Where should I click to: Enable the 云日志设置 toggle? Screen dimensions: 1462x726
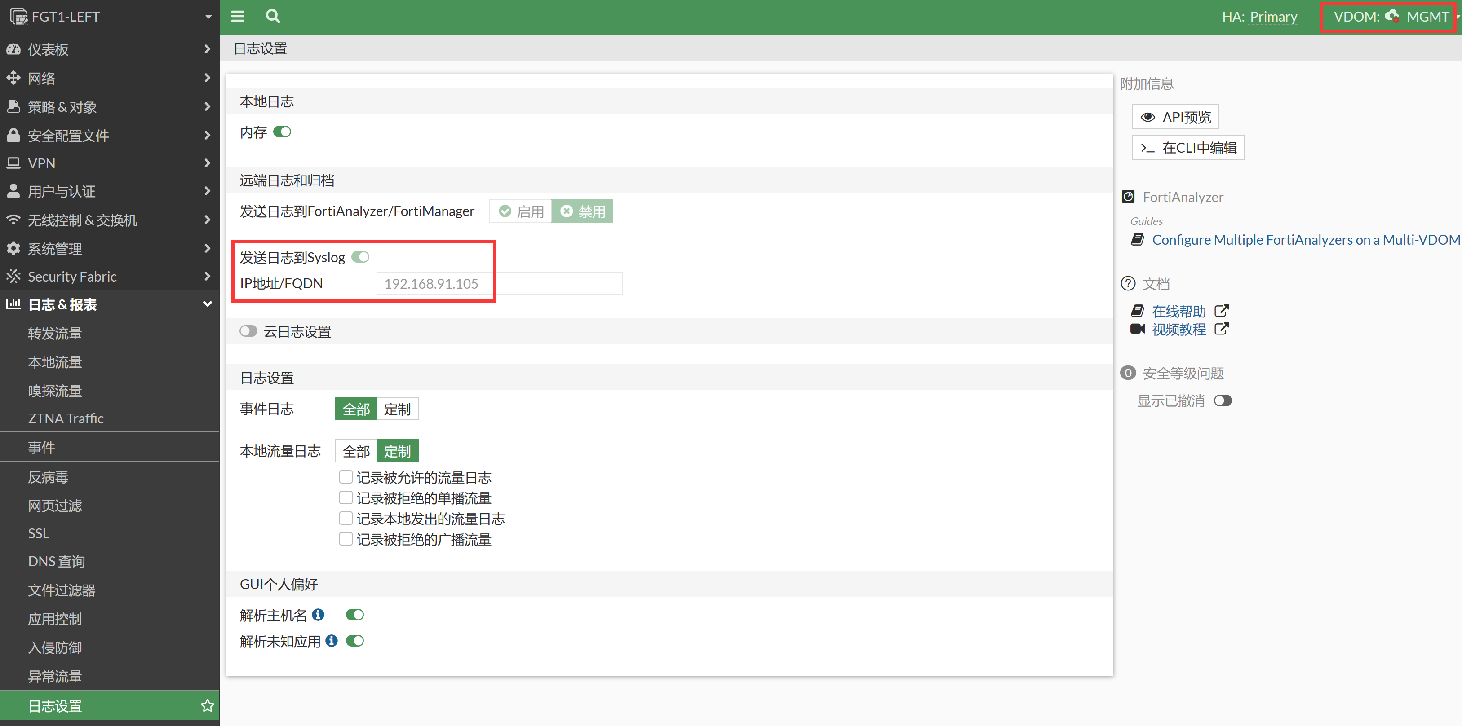point(248,330)
